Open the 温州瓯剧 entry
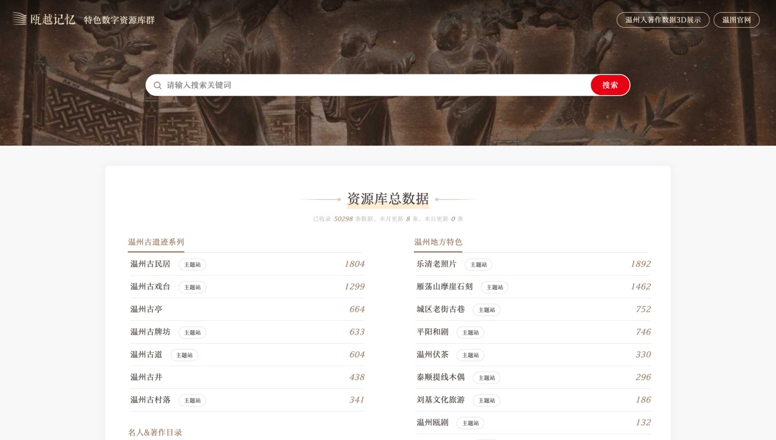 coord(433,423)
